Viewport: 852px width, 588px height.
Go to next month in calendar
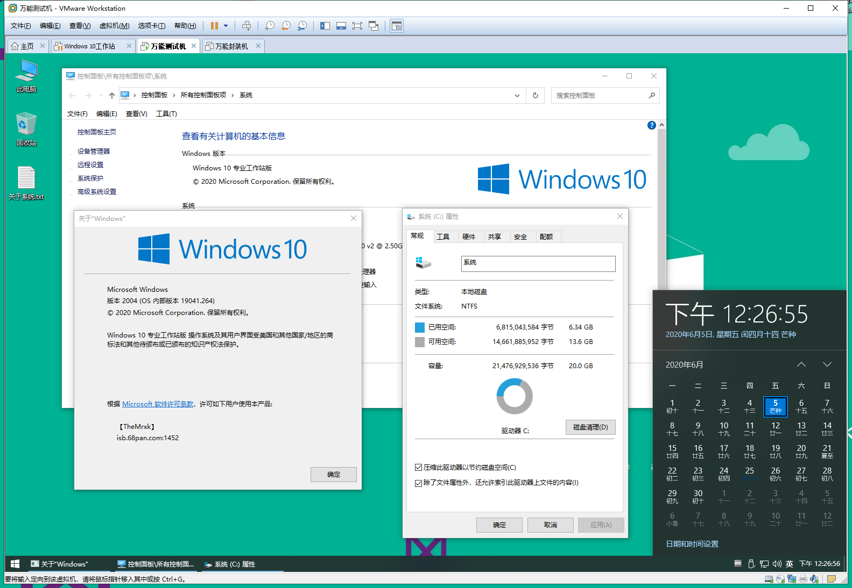(x=827, y=364)
